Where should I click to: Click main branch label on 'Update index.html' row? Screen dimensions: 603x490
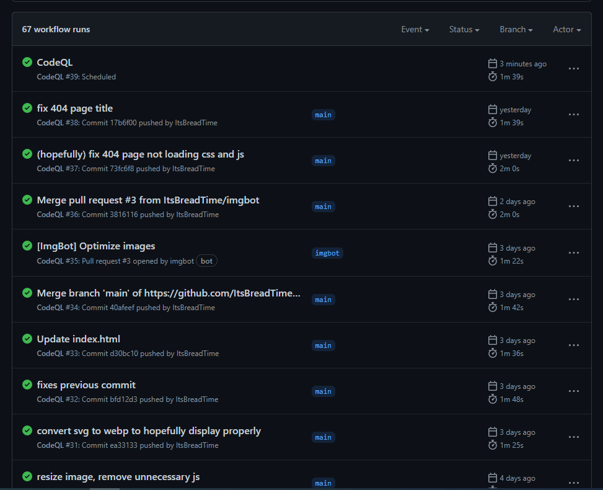[323, 345]
